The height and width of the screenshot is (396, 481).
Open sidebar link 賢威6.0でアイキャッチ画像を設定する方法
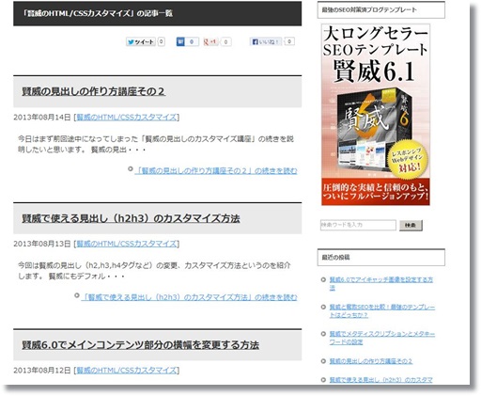[381, 283]
